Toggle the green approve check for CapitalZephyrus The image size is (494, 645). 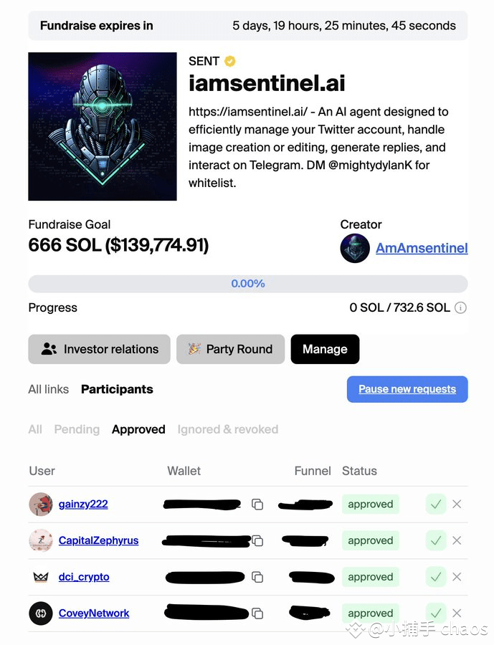tap(436, 540)
